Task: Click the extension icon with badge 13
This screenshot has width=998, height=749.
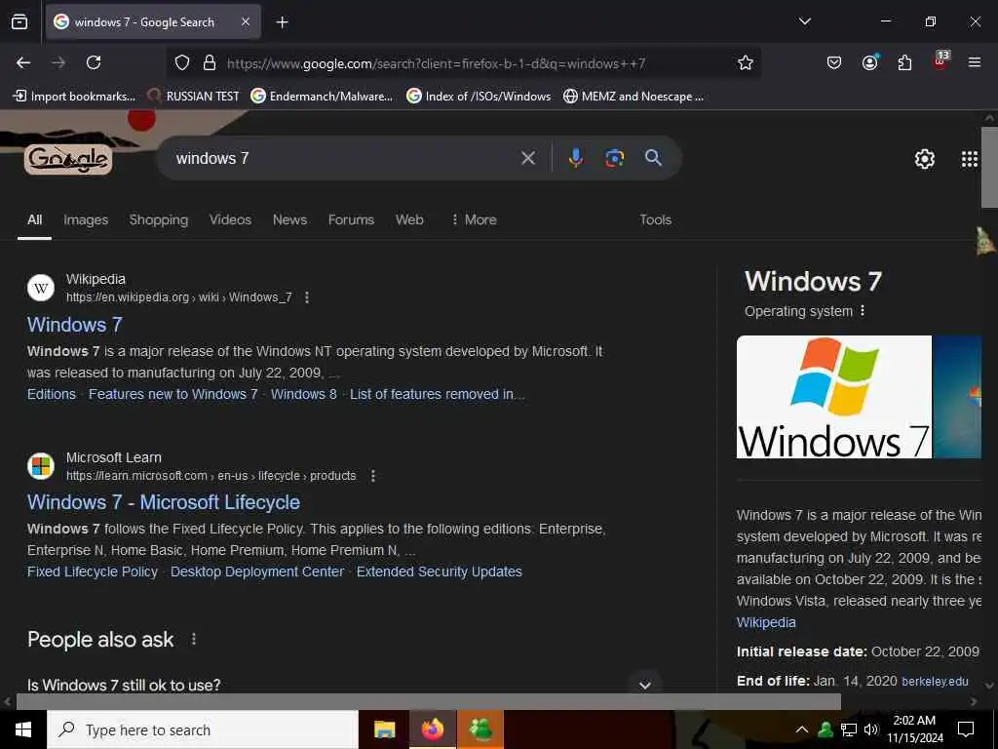Action: tap(940, 61)
